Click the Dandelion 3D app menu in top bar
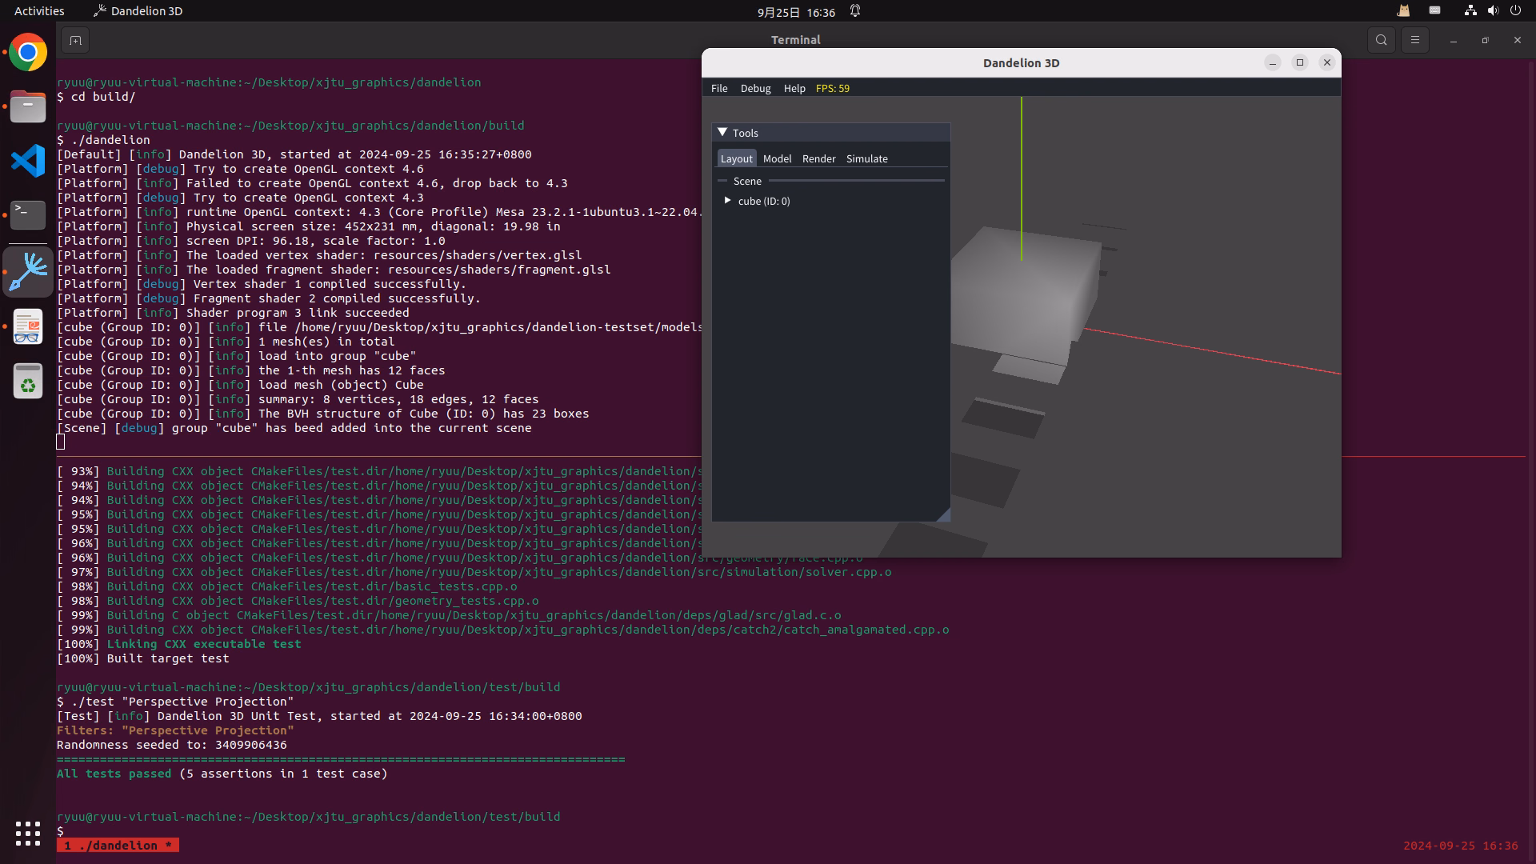Screen dimensions: 1536x864 [x=138, y=11]
